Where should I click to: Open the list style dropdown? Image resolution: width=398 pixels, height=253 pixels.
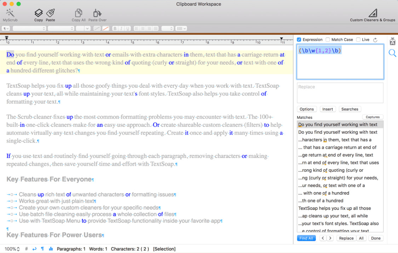[x=181, y=28]
